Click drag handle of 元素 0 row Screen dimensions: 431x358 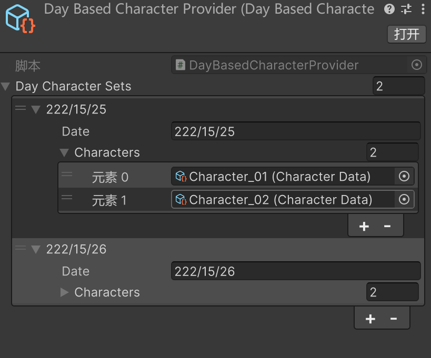67,175
